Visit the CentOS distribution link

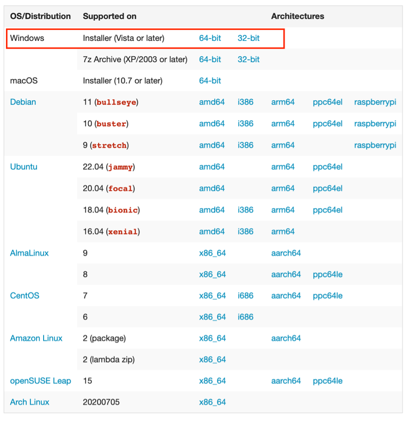tap(25, 296)
